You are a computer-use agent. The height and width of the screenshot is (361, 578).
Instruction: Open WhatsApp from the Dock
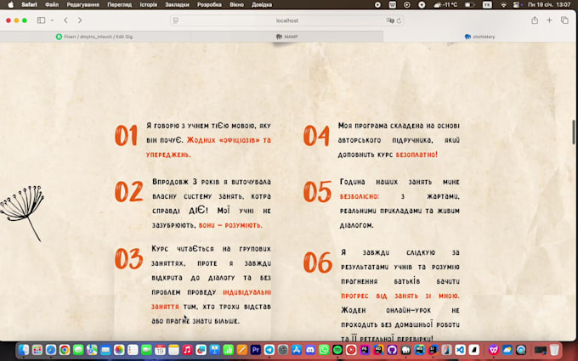pyautogui.click(x=324, y=350)
